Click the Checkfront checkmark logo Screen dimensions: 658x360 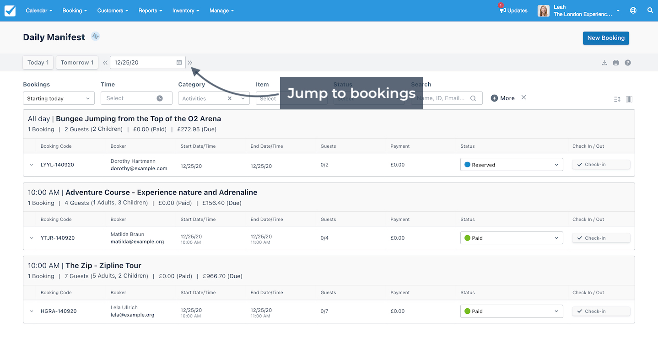click(x=10, y=11)
